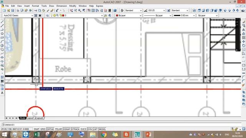Click the Match Properties brush icon
The image size is (246, 138).
(x=52, y=10)
